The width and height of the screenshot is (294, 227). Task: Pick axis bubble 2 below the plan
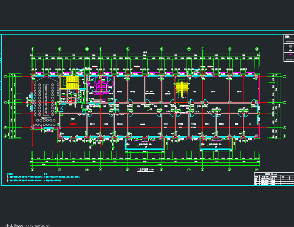point(60,170)
